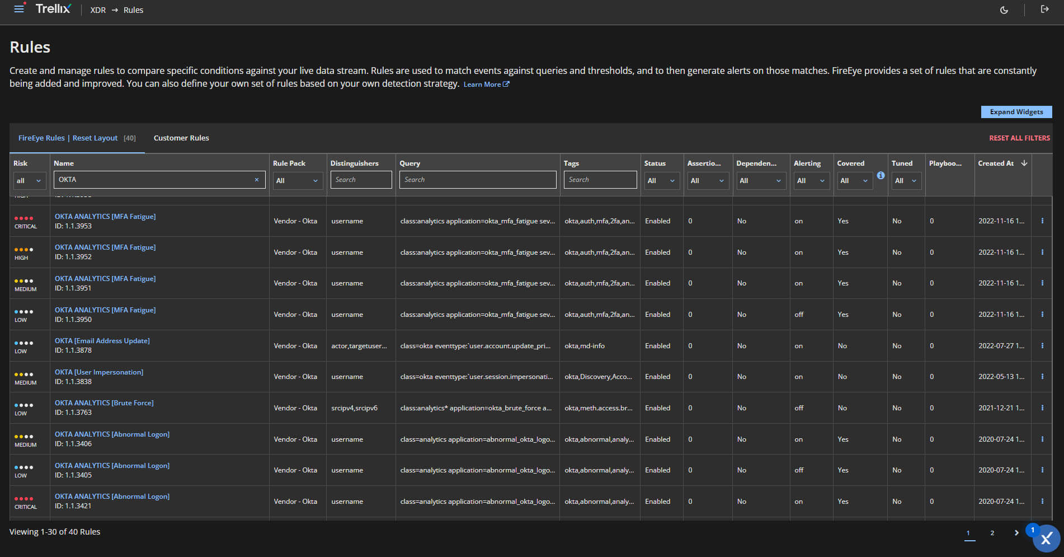This screenshot has width=1064, height=557.
Task: Toggle dark mode moon icon
Action: coord(1004,10)
